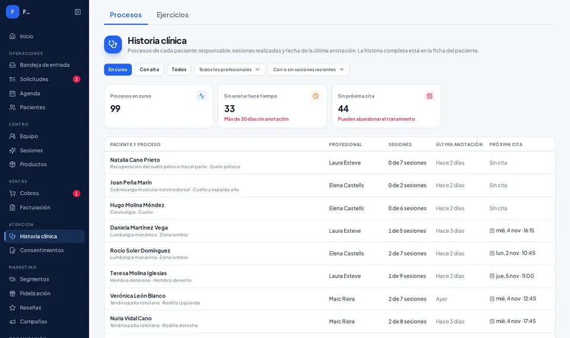Image resolution: width=570 pixels, height=338 pixels.
Task: Select the Cobros shopping cart icon
Action: click(12, 193)
